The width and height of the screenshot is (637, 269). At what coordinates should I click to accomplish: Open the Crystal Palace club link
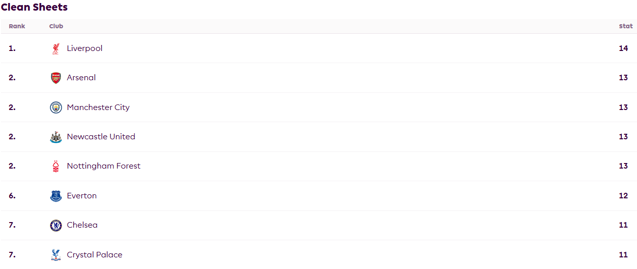(95, 255)
